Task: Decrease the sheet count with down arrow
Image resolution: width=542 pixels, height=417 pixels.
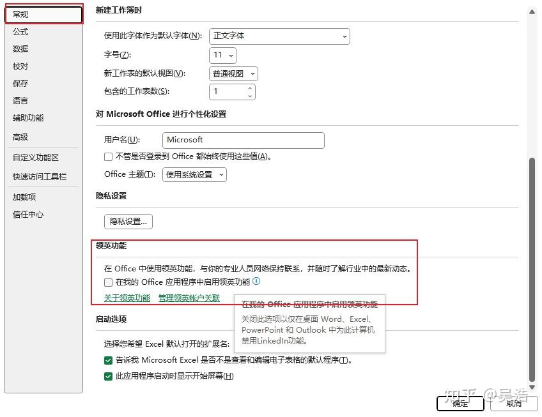Action: (x=249, y=96)
